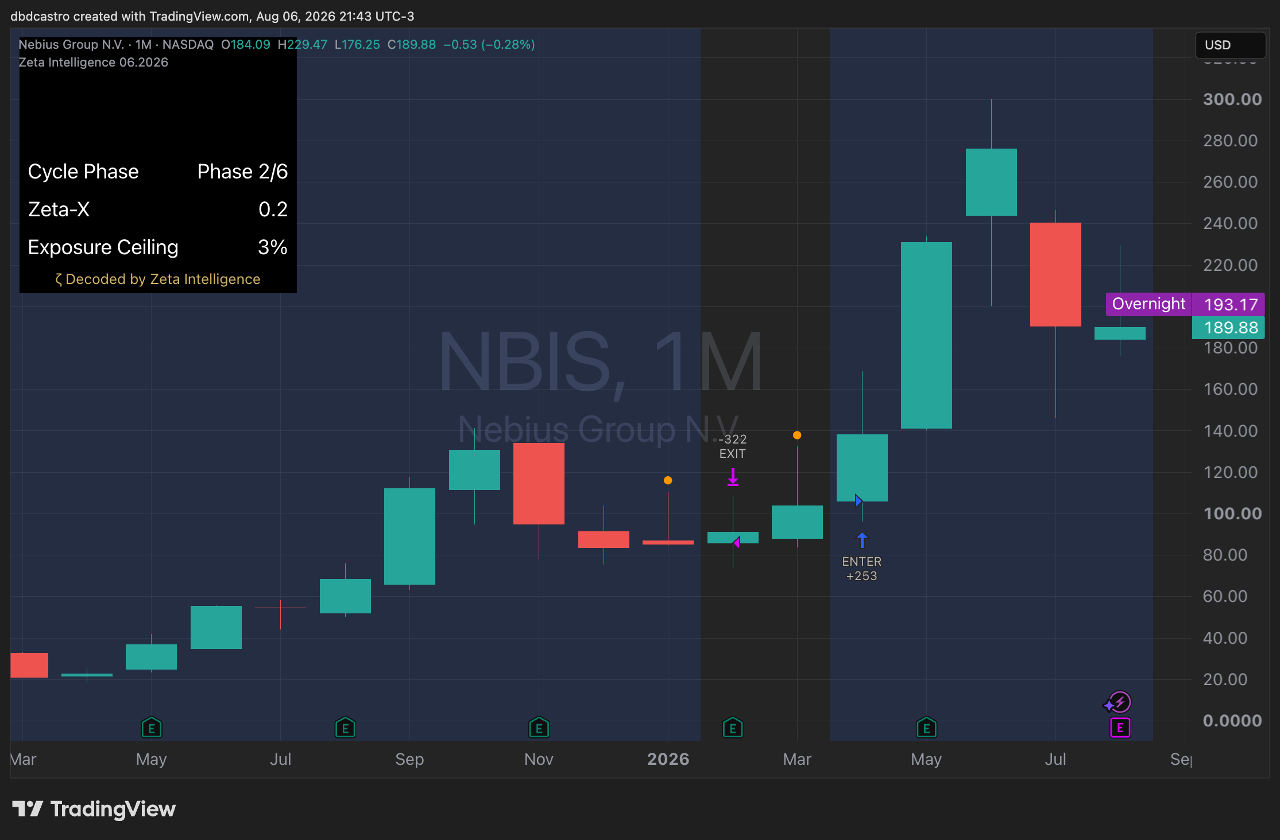Click the TradingView logo
1280x840 pixels.
pyautogui.click(x=94, y=809)
